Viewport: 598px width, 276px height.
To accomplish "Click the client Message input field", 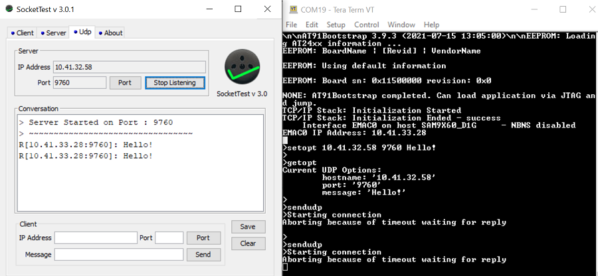I will 118,254.
